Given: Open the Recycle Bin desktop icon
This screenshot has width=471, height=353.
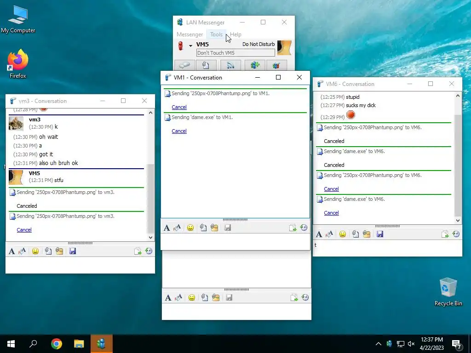Looking at the screenshot, I should pos(448,292).
